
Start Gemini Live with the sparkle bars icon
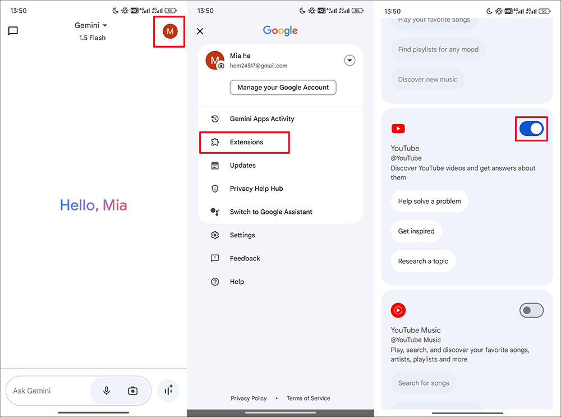point(168,391)
